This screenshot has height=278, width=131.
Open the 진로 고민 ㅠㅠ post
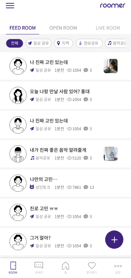coord(65,213)
